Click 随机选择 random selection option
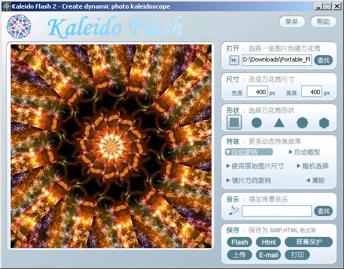The image size is (344, 269). [312, 166]
